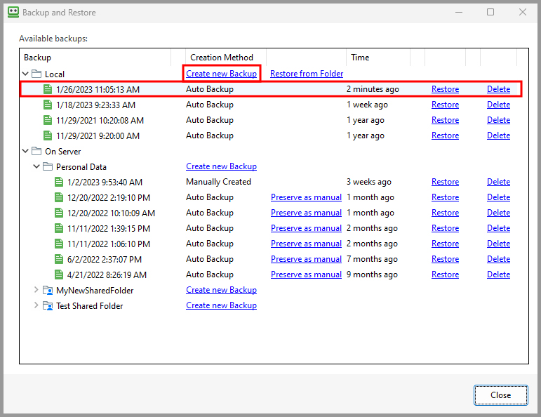
Task: Click the On Server folder icon
Action: pyautogui.click(x=36, y=151)
